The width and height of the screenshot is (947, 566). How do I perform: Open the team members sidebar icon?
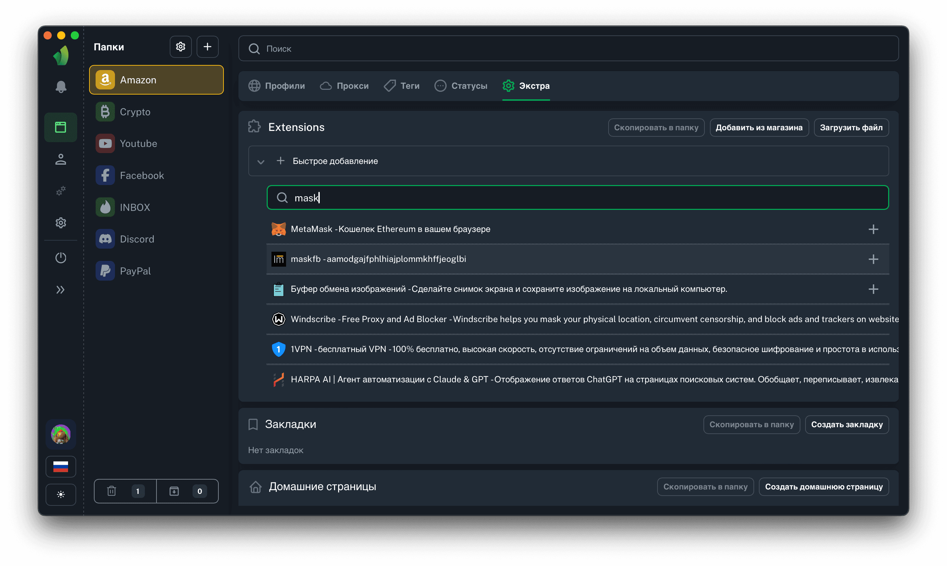(61, 160)
